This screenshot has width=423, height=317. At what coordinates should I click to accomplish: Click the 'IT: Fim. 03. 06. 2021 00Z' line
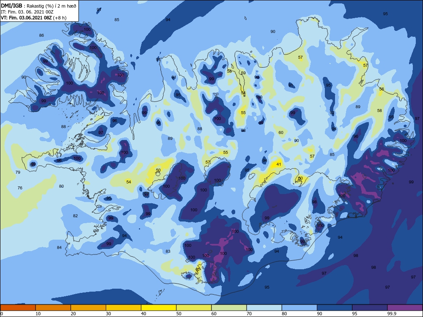click(x=27, y=12)
